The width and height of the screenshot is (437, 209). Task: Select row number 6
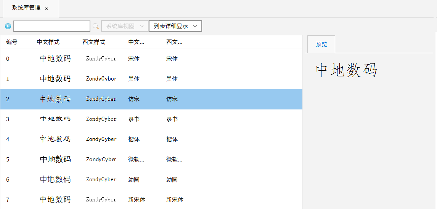pyautogui.click(x=151, y=180)
